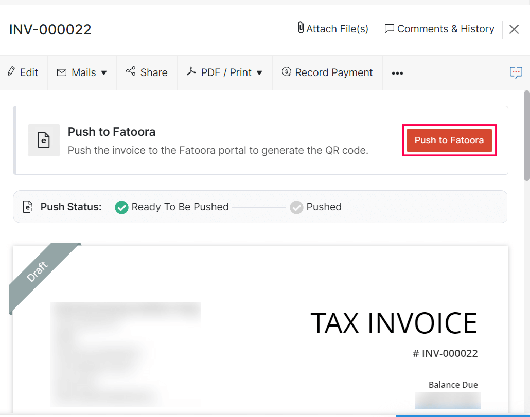Image resolution: width=530 pixels, height=417 pixels.
Task: Click the Mails dropdown arrow
Action: pos(104,73)
